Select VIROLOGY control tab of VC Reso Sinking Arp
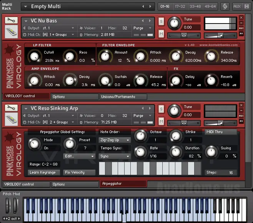253x223 pixels. [x=26, y=184]
